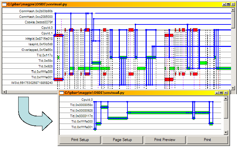Screen dimensions: 237x148
Task: Maximize the smaller wxvisual.py window
Action: [x=221, y=93]
